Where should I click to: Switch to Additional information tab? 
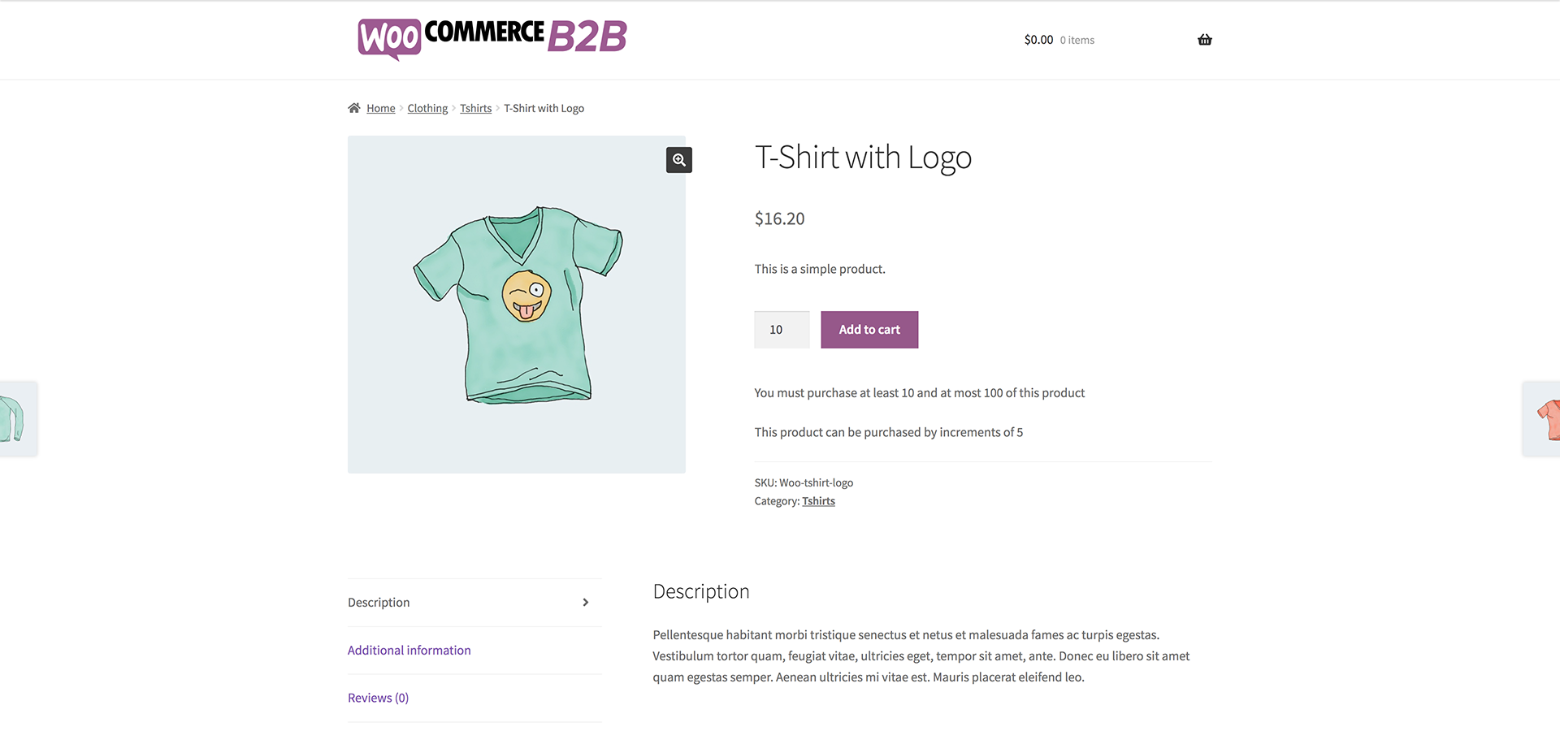(x=409, y=651)
